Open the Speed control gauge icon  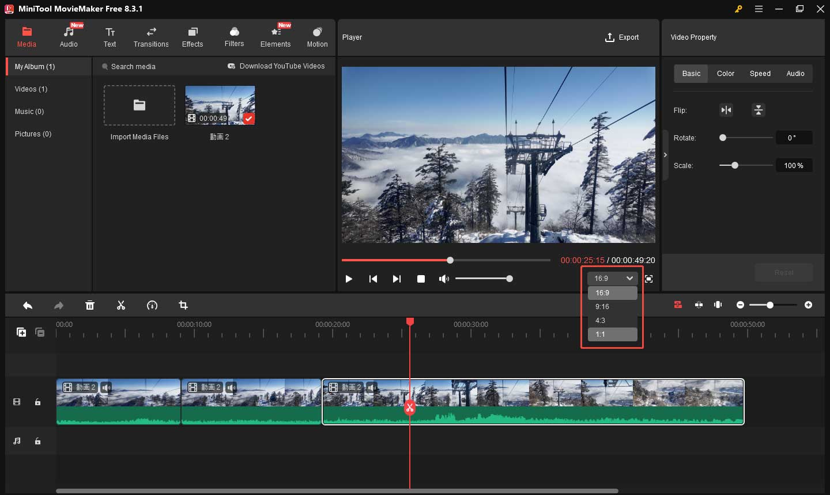click(x=152, y=305)
